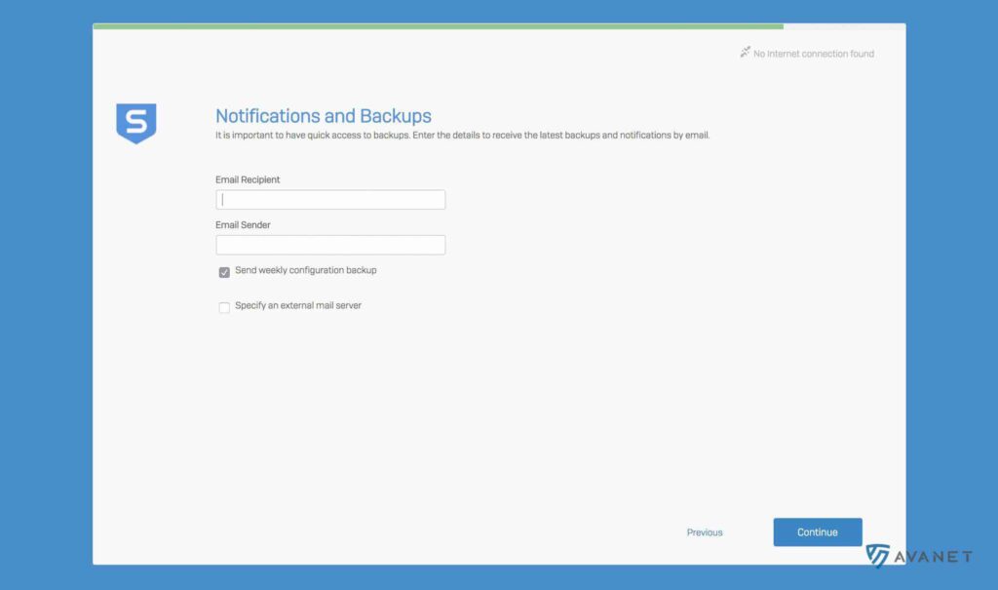The height and width of the screenshot is (590, 998).
Task: Go back with the Previous link
Action: tap(705, 532)
